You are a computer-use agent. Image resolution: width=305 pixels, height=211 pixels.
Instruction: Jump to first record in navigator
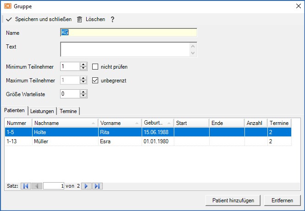point(26,186)
